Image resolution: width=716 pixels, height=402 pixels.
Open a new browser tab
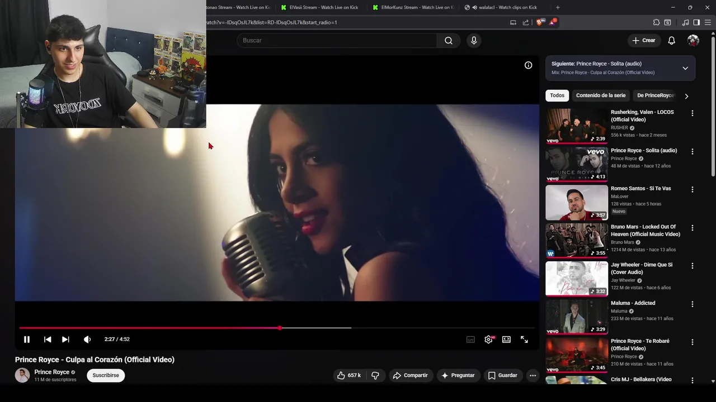click(x=558, y=7)
